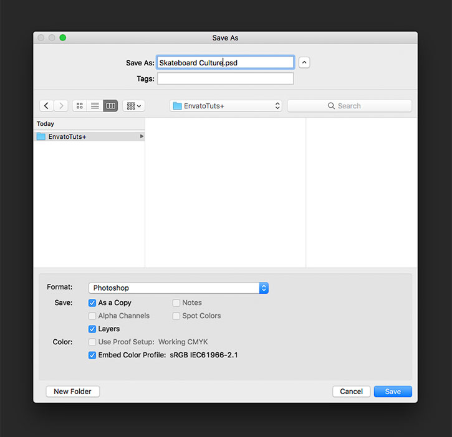
Task: Go forward with the right chevron button
Action: click(61, 106)
